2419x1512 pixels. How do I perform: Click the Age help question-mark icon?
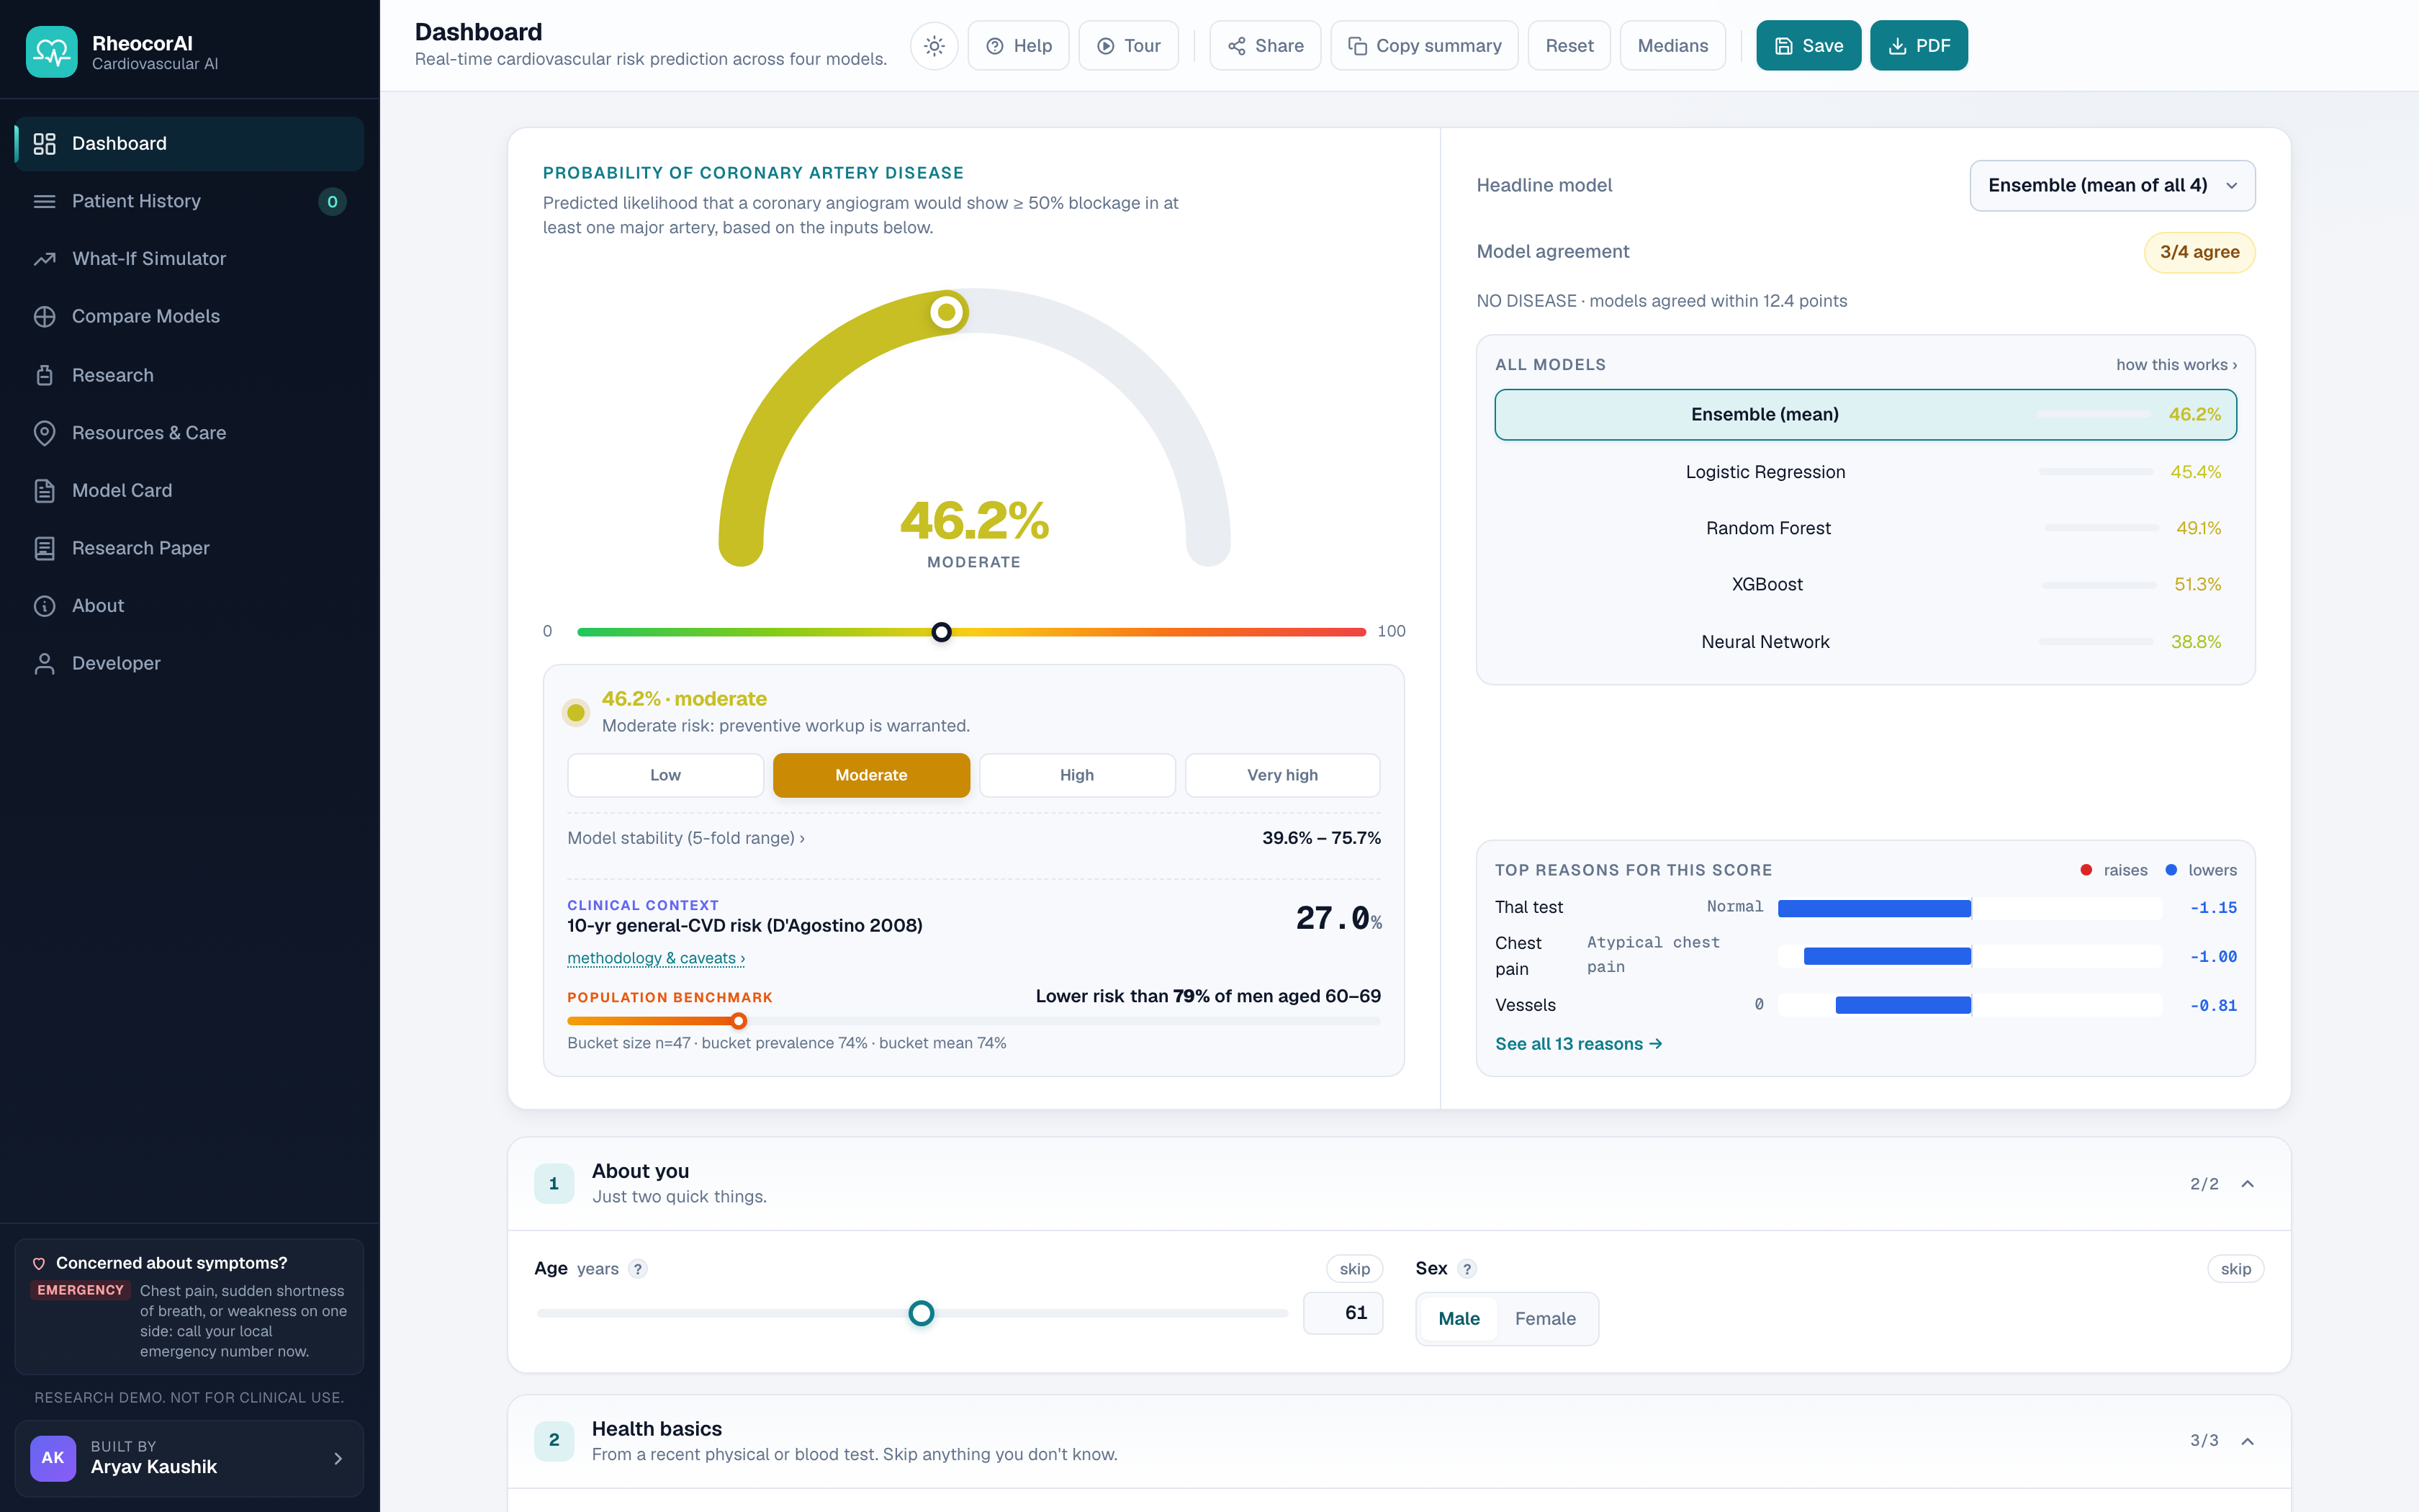tap(638, 1269)
